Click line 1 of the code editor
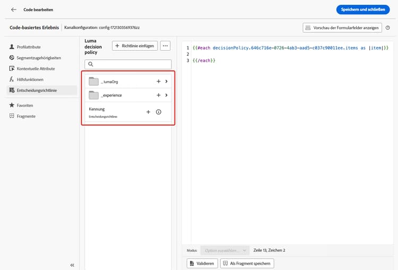This screenshot has width=398, height=270. click(290, 48)
